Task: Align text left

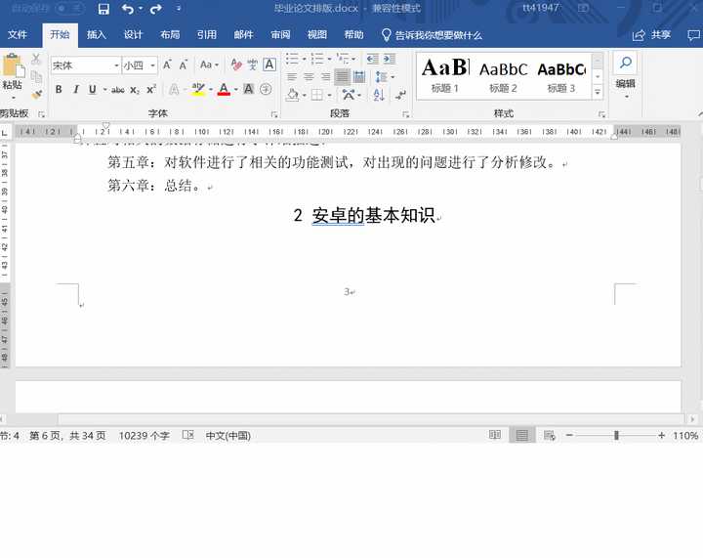Action: click(x=292, y=77)
